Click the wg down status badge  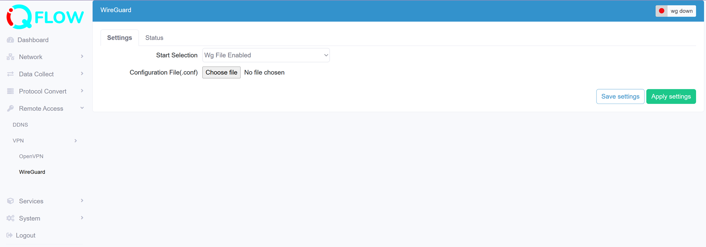coord(676,11)
